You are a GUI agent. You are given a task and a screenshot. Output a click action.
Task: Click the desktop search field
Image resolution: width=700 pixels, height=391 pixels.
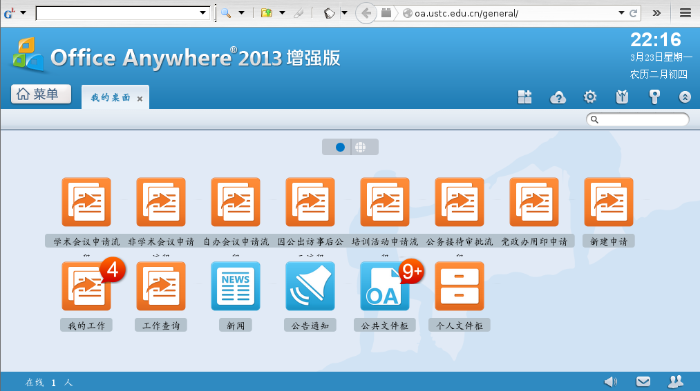[638, 119]
